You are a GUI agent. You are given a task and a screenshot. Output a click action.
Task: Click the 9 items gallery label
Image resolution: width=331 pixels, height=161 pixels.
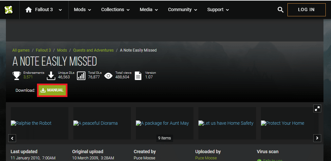[x=164, y=138]
